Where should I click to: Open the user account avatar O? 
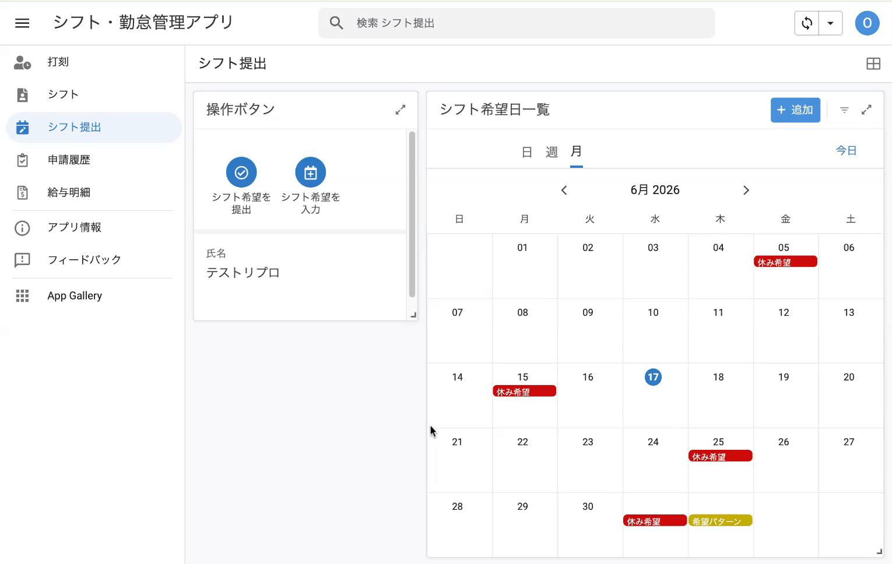pyautogui.click(x=867, y=23)
